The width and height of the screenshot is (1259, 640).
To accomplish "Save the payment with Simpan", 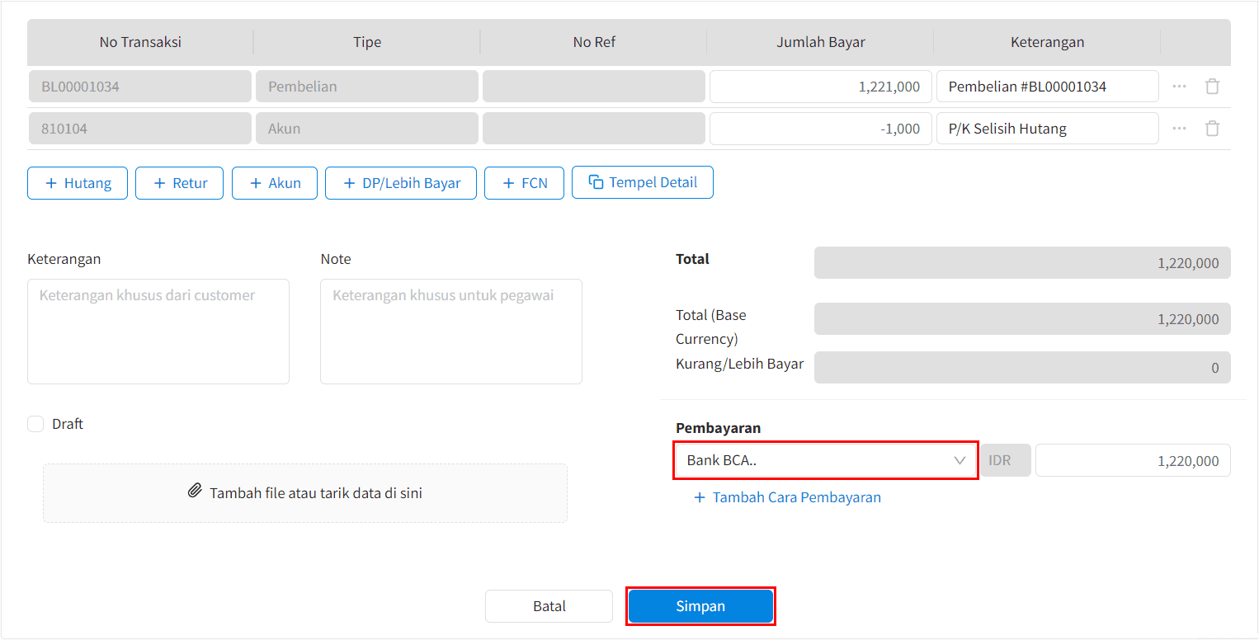I will [x=700, y=606].
